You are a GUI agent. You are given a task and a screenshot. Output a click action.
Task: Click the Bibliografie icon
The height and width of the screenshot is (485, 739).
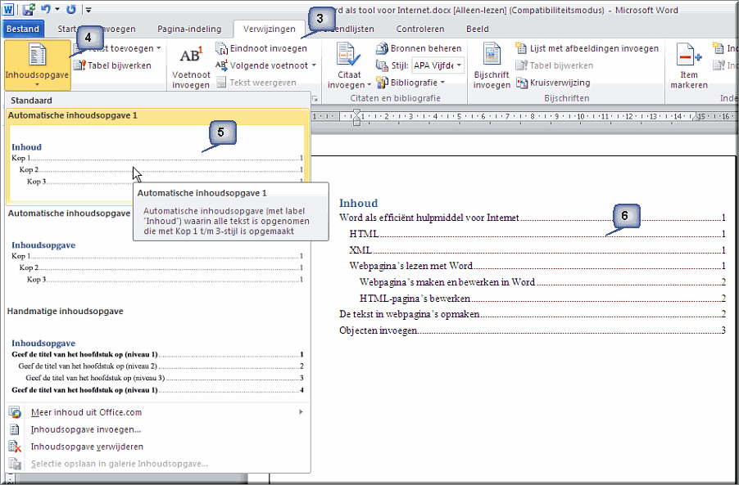click(x=383, y=83)
